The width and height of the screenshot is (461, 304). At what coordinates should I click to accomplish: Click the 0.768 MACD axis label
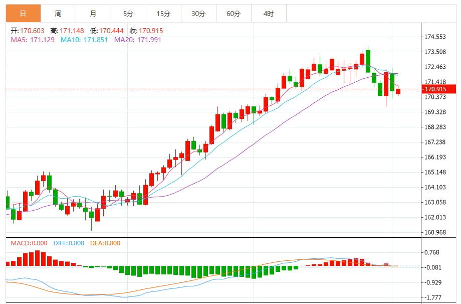(432, 253)
